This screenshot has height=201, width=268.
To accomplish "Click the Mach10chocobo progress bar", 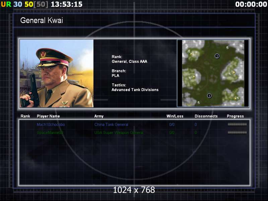I will (237, 124).
